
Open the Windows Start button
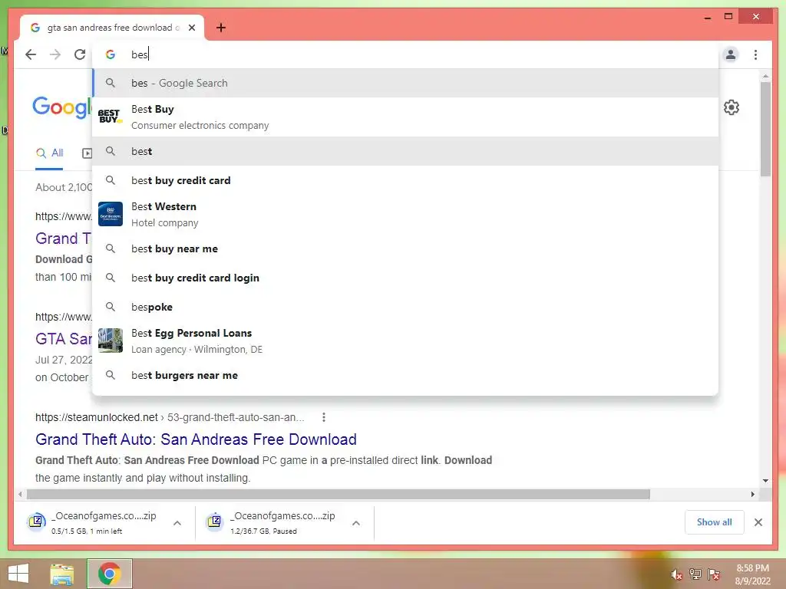[x=18, y=574]
